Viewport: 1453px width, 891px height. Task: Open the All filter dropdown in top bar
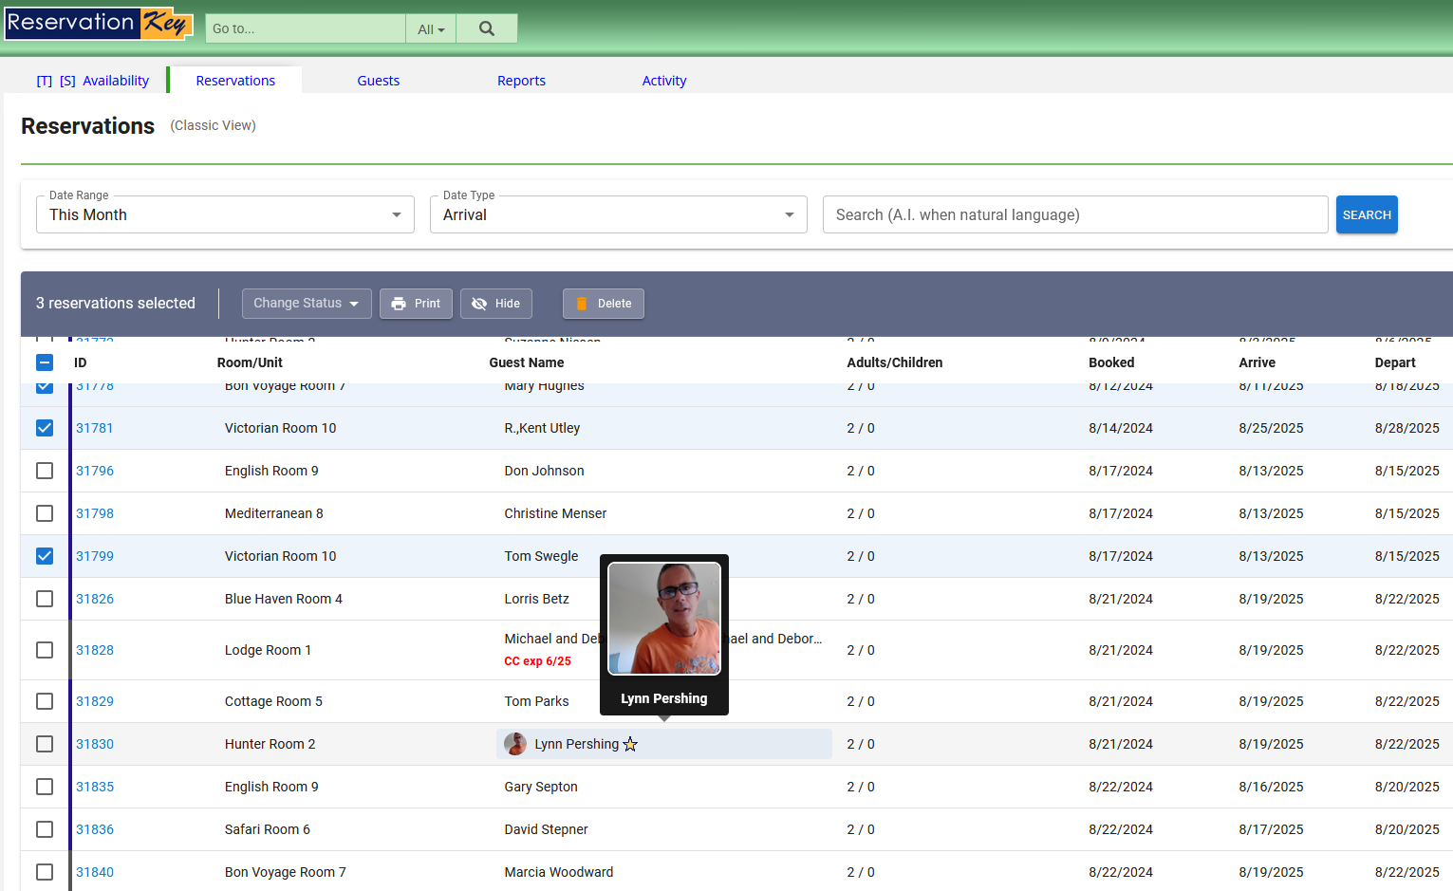(x=431, y=29)
